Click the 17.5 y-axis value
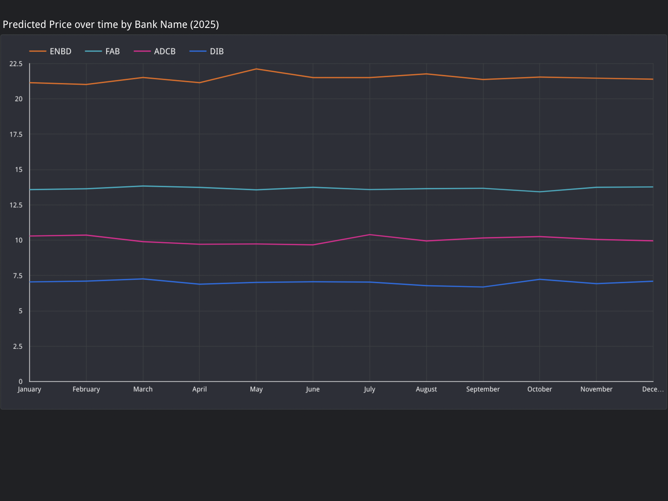 click(x=16, y=135)
